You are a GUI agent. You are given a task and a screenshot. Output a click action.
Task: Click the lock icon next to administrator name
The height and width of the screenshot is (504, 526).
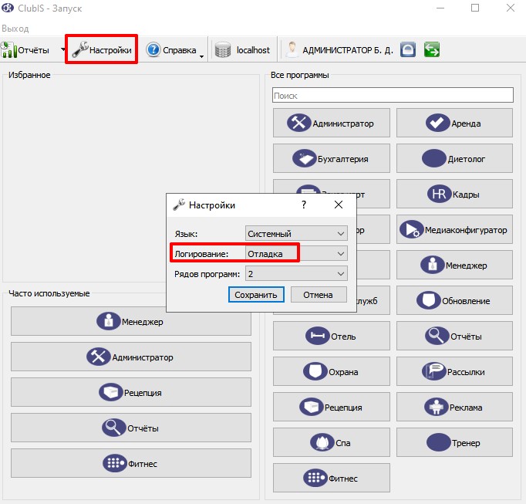[x=408, y=49]
